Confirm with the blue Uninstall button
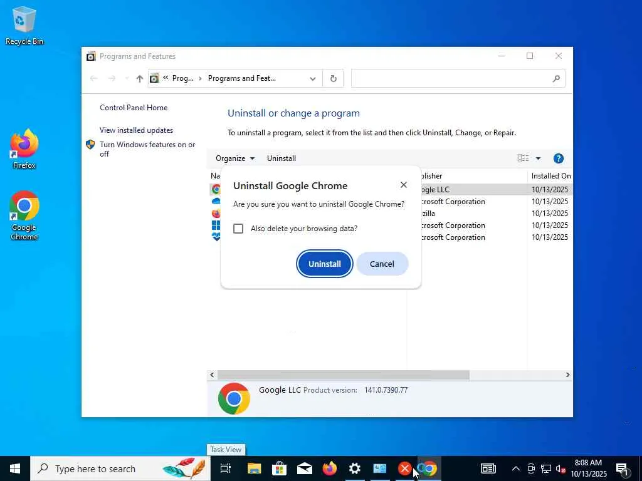This screenshot has width=642, height=481. click(324, 264)
